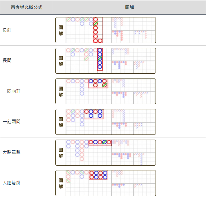Click the 百家樂必勝公式 column header

tap(26, 7)
